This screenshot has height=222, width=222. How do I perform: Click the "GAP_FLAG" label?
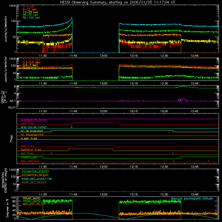[27, 123]
